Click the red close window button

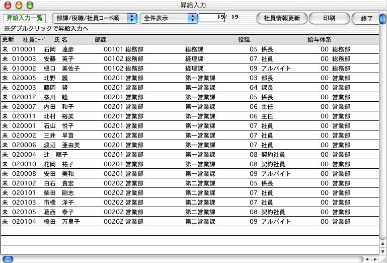[x=8, y=5]
